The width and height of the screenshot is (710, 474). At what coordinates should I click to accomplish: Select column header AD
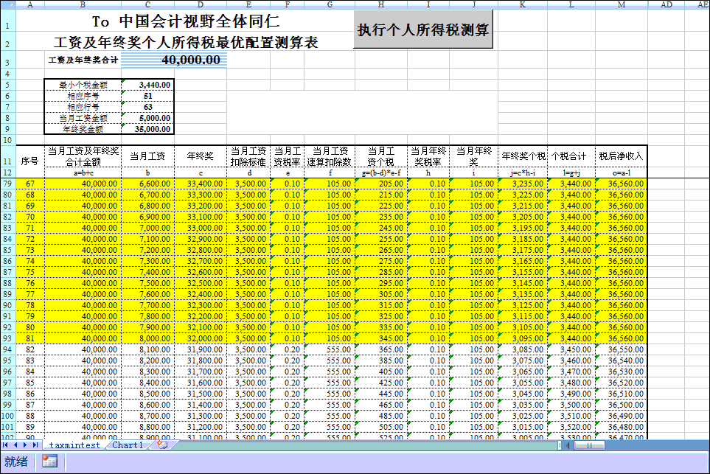666,4
